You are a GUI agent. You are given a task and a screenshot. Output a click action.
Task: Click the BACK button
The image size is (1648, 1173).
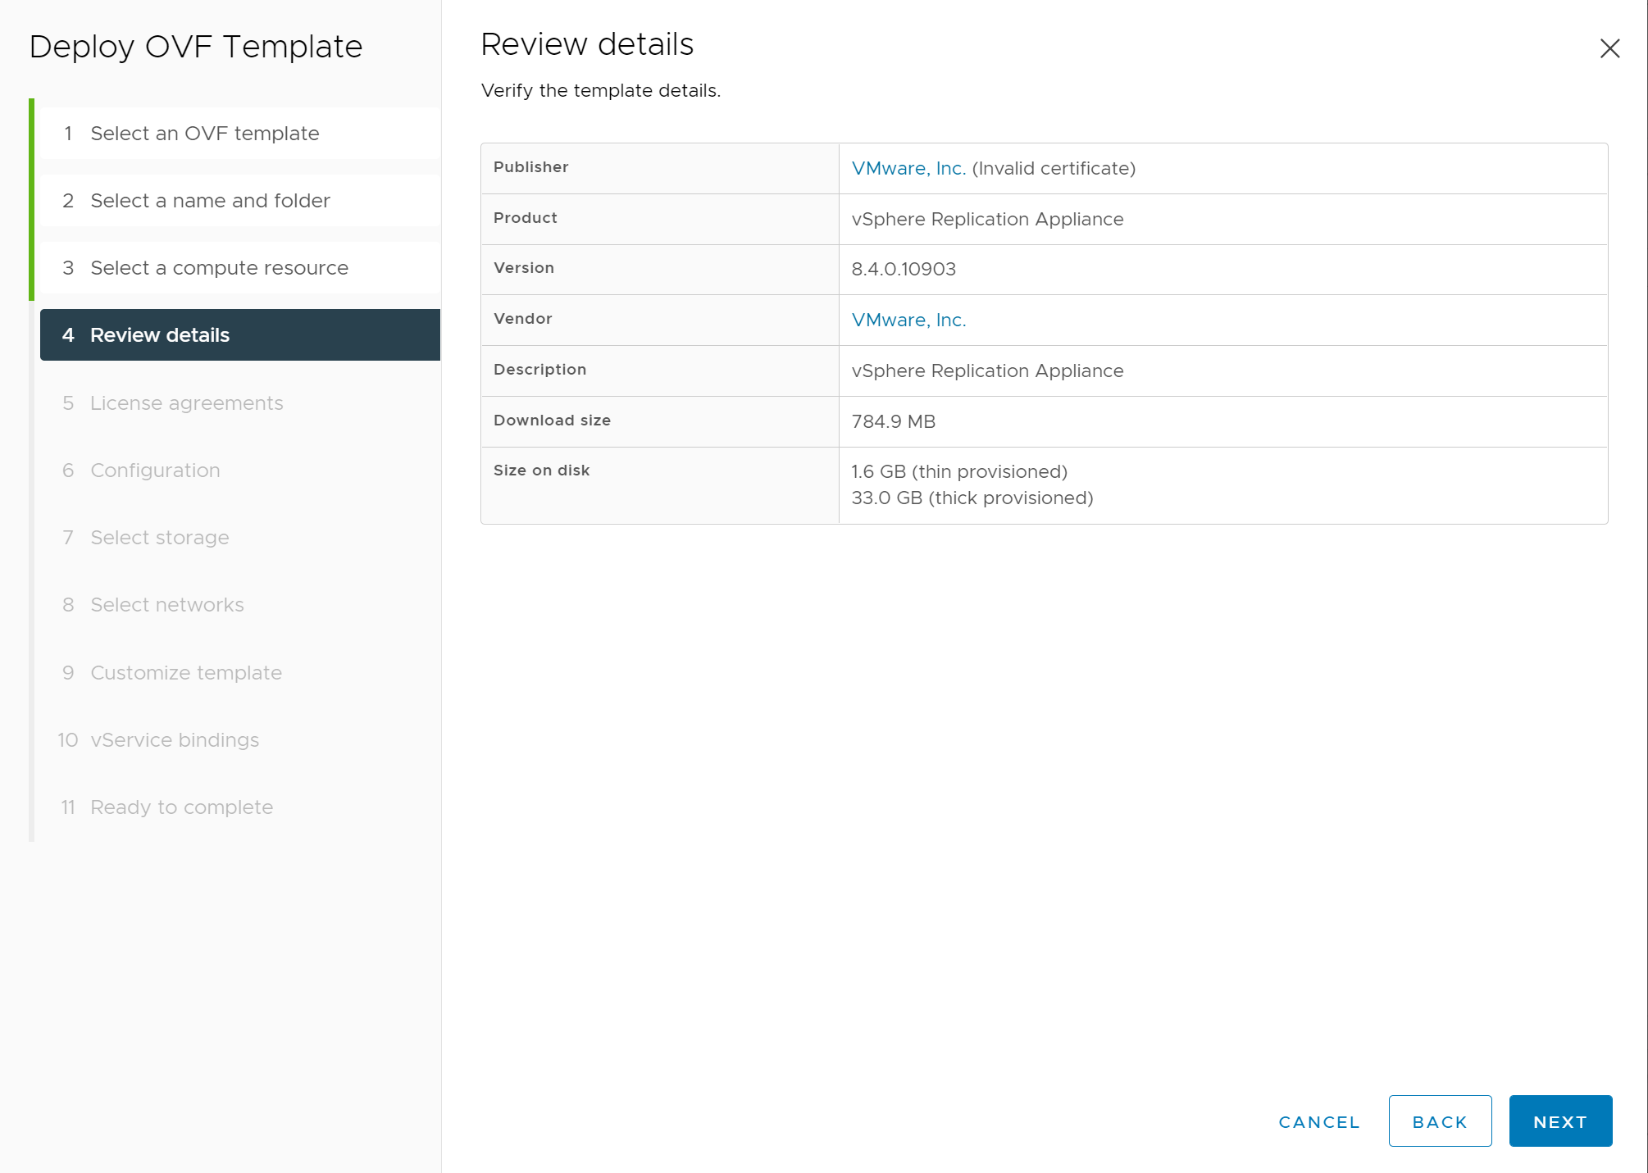[x=1439, y=1121]
